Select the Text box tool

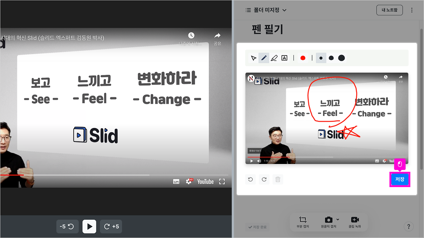[x=284, y=58]
